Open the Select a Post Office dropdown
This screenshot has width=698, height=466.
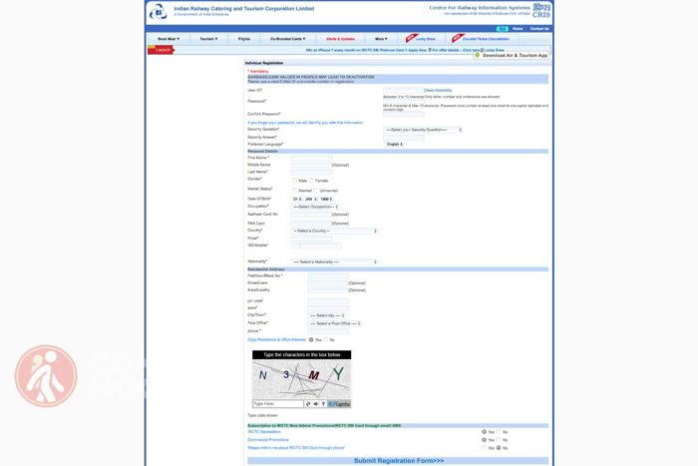tap(334, 323)
